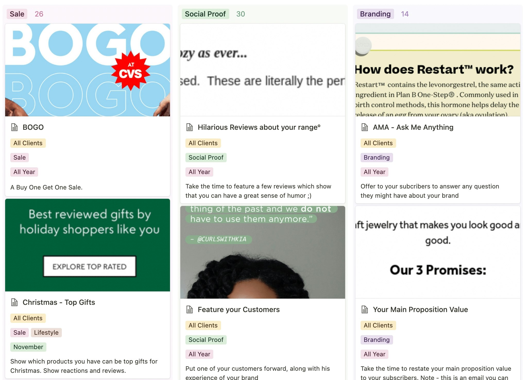Viewport: 528px width, 380px height.
Task: Click document icon beside Hilarious Reviews title
Action: 190,127
